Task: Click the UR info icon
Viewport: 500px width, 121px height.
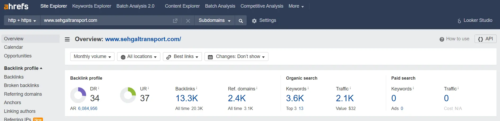Action: [148, 88]
